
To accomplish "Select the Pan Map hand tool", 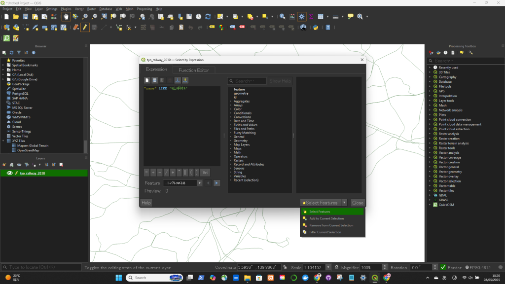I will pos(66,16).
